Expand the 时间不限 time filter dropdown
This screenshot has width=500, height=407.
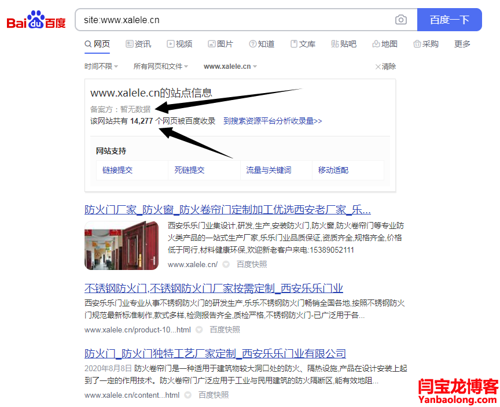[x=101, y=66]
